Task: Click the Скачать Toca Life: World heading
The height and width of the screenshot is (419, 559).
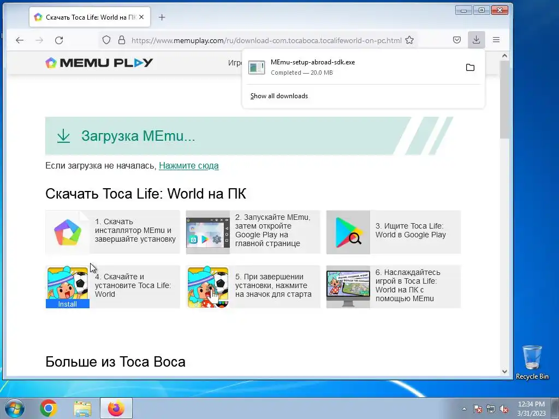Action: tap(145, 194)
